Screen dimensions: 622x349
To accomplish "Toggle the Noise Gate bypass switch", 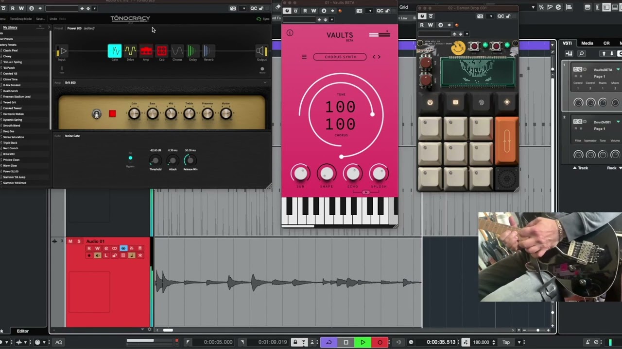I will point(130,158).
